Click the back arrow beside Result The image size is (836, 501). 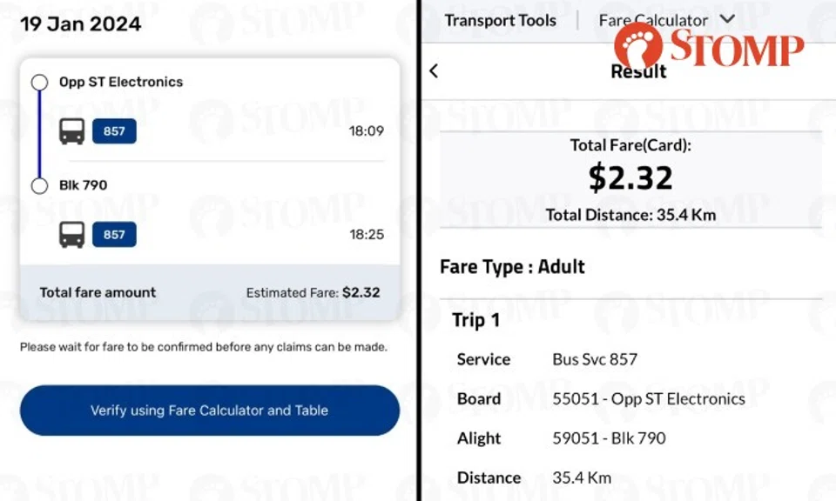pyautogui.click(x=434, y=71)
